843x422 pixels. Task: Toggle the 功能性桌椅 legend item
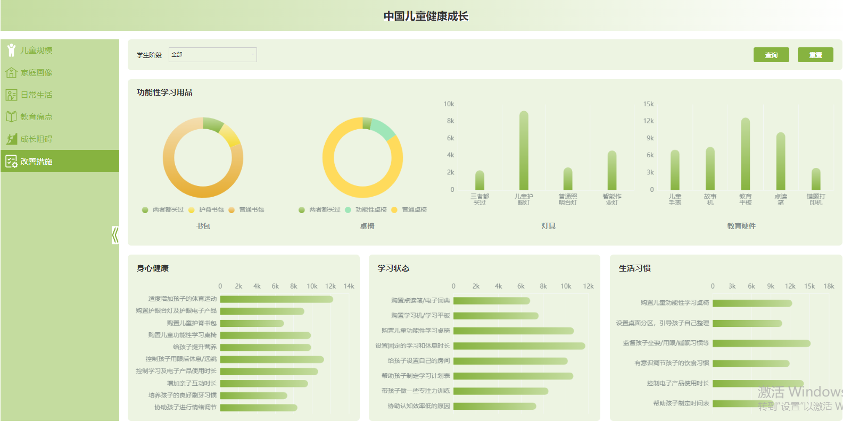click(366, 210)
